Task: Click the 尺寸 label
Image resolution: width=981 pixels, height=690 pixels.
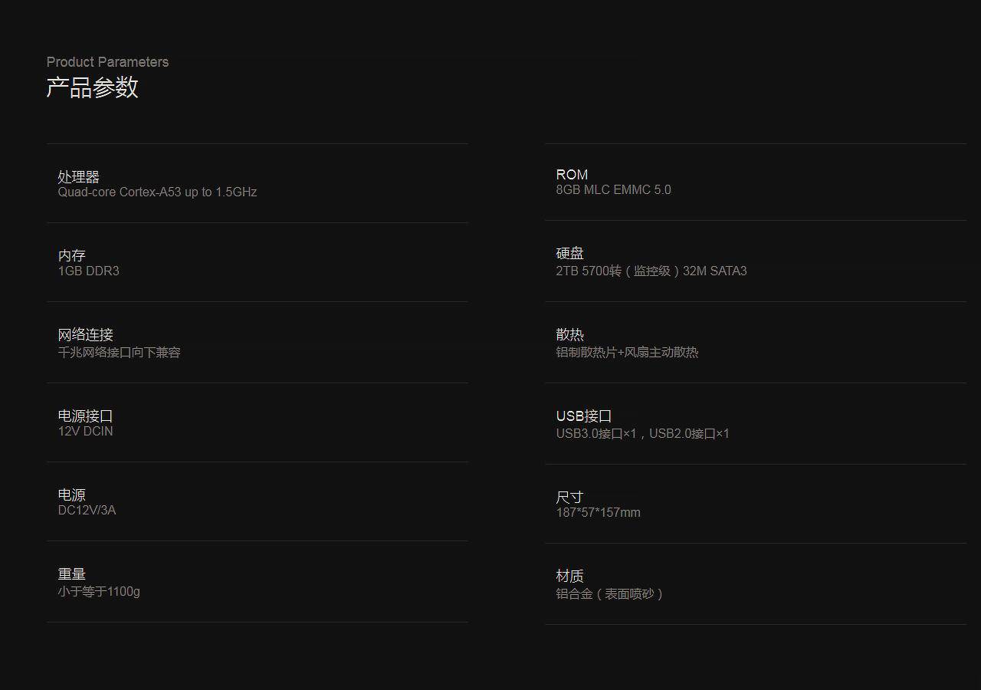Action: click(570, 498)
